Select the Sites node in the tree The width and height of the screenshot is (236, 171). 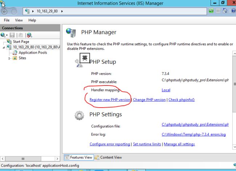pos(22,58)
